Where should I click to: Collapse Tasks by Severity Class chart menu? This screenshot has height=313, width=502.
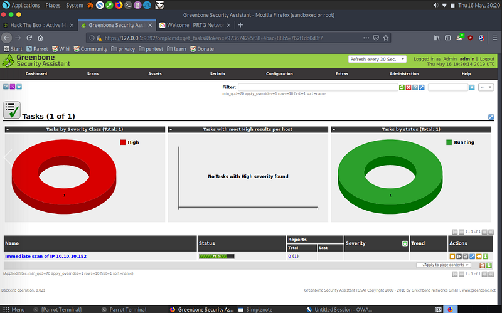tap(8, 130)
